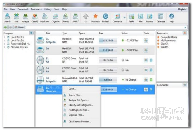193x130 pixels.
Task: Go to Home location button
Action: (x=19, y=27)
